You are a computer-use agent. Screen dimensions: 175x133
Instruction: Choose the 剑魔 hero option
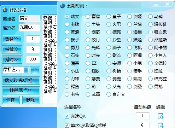tap(109, 79)
